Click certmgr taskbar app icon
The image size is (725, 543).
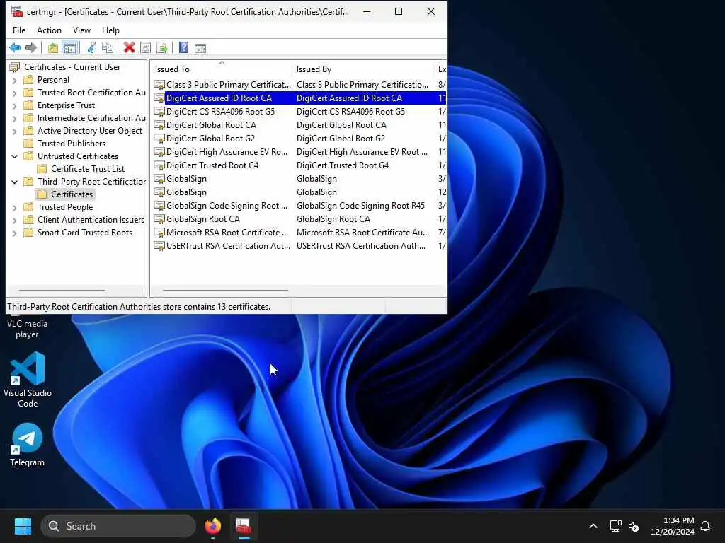pos(244,526)
